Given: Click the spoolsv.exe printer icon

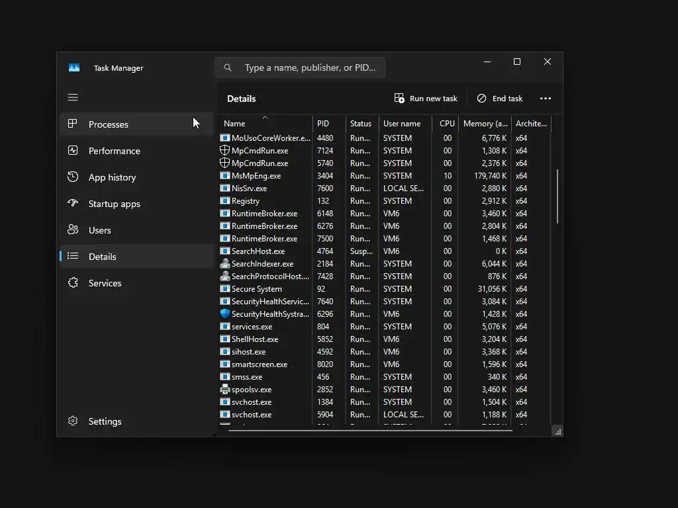Looking at the screenshot, I should (225, 389).
